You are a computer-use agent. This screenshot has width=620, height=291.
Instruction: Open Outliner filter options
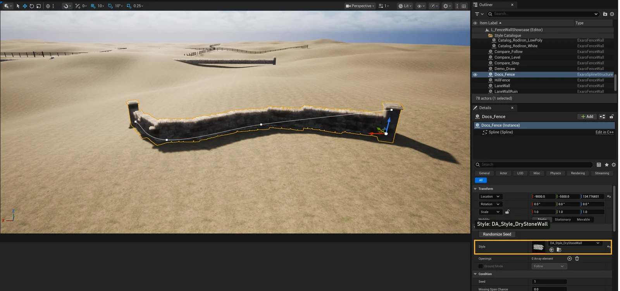pyautogui.click(x=479, y=14)
